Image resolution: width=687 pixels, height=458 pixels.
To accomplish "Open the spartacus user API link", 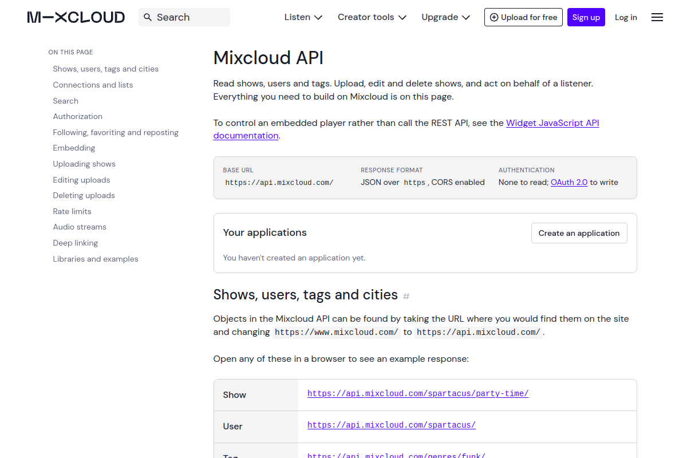I will pyautogui.click(x=392, y=425).
